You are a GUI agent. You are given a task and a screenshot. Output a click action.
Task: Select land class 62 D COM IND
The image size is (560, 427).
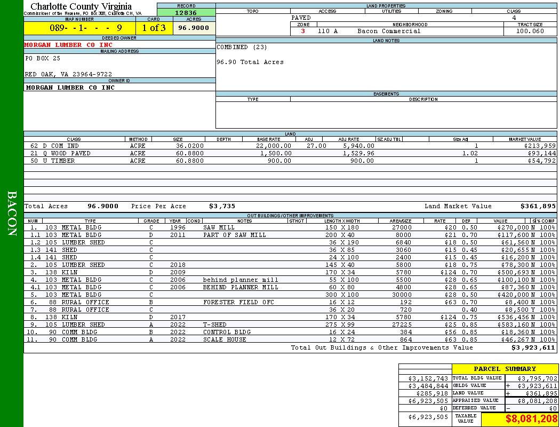(54, 146)
